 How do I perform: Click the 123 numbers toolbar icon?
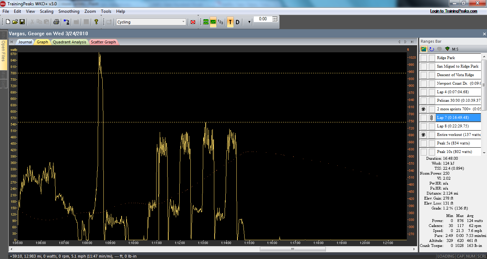pos(221,22)
